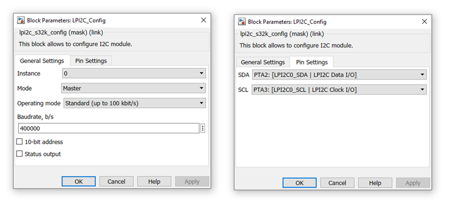Close the left LPI2C_Config dialog
The height and width of the screenshot is (206, 453).
point(204,20)
